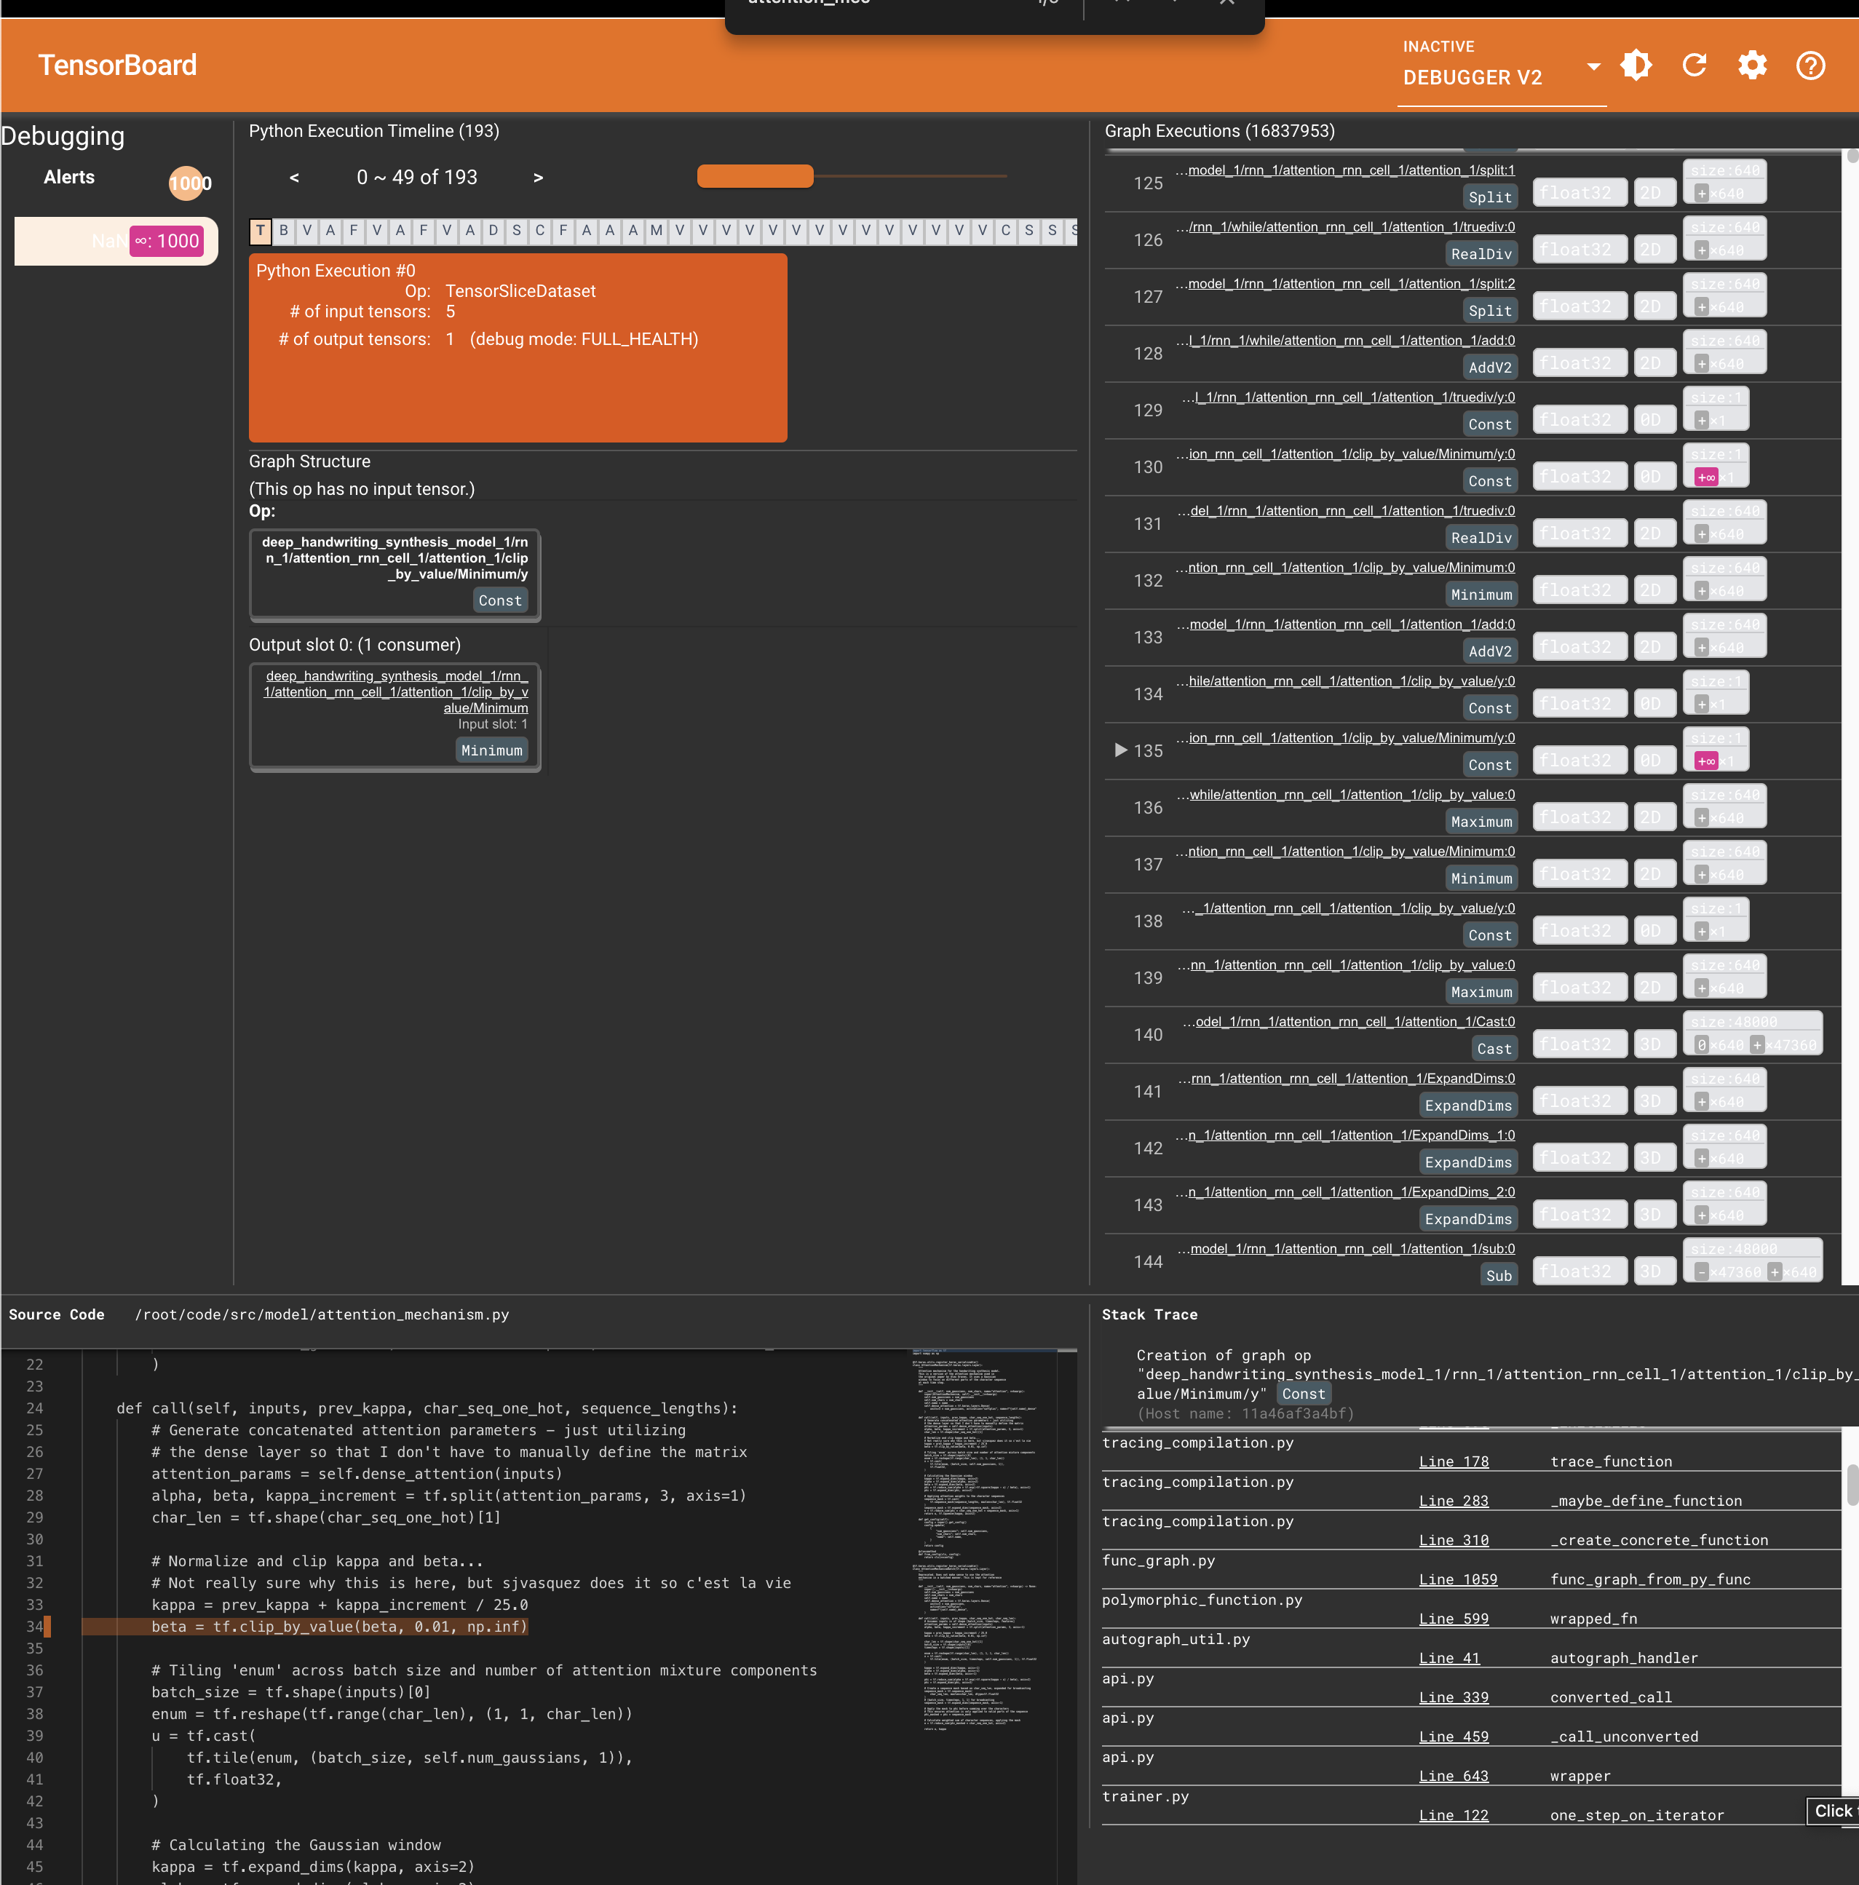Image resolution: width=1859 pixels, height=1885 pixels.
Task: Open the clip_by_value/Minimum consumer op link
Action: coord(395,691)
